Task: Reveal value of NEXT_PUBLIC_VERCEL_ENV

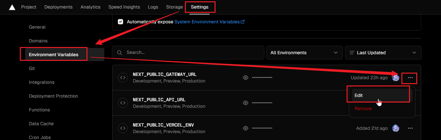Action: click(x=245, y=128)
